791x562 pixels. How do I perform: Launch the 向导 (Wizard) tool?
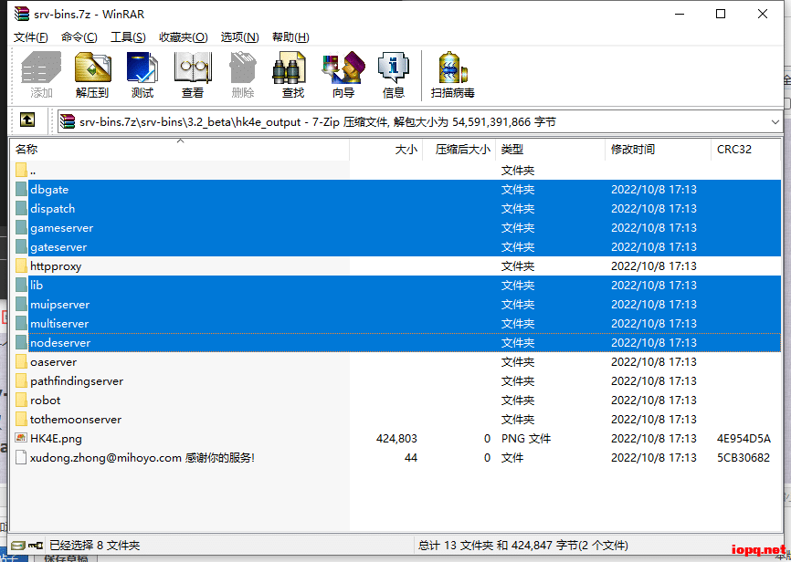[343, 73]
